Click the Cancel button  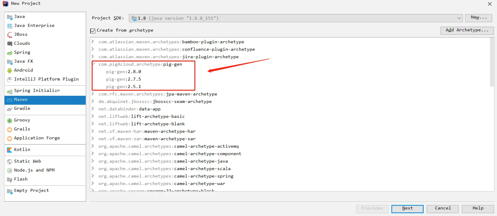point(443,209)
